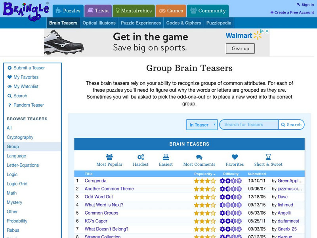Screen dimensions: 317x238
Task: Open the In Teaser dropdown
Action: click(202, 125)
